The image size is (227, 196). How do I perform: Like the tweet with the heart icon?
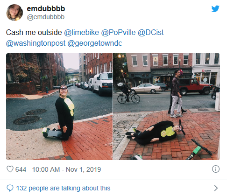[x=10, y=169]
